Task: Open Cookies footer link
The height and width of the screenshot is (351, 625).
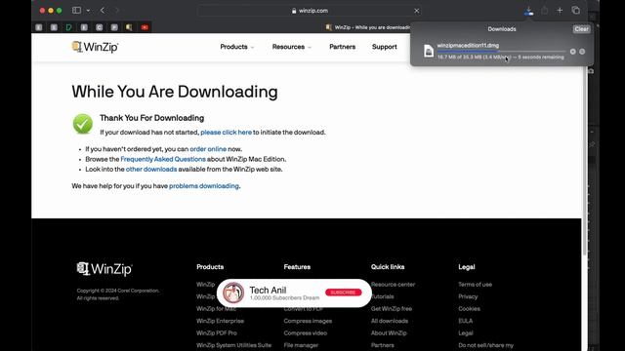Action: pyautogui.click(x=469, y=309)
